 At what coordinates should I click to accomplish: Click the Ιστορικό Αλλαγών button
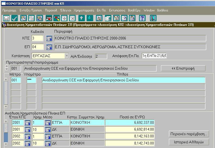(189, 142)
